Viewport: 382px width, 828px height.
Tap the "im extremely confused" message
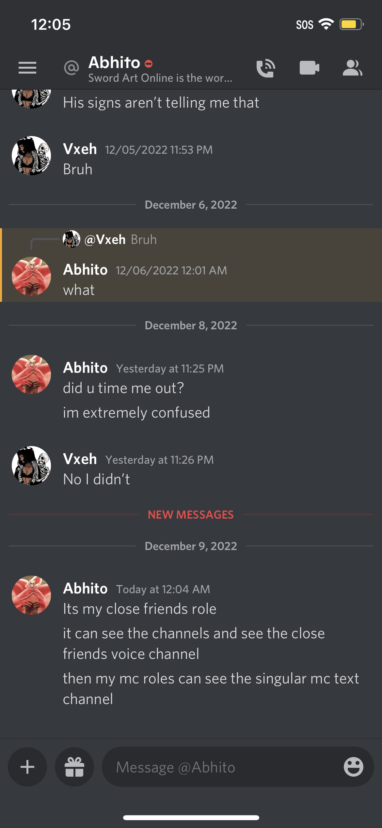(x=136, y=413)
